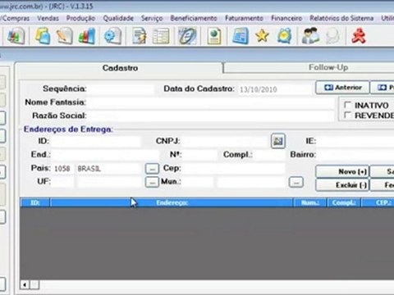Click the Num.: column header

pos(309,202)
